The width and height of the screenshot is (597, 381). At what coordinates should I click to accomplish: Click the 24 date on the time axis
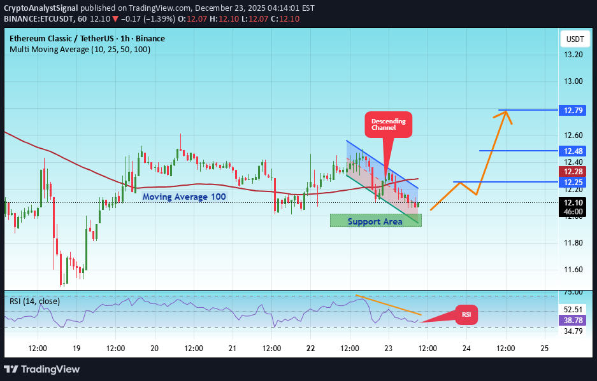coord(466,349)
